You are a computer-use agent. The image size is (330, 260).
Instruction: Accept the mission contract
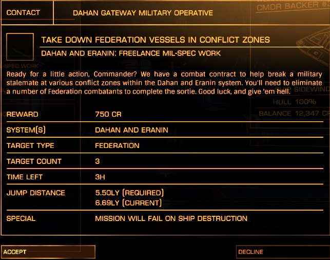point(47,252)
